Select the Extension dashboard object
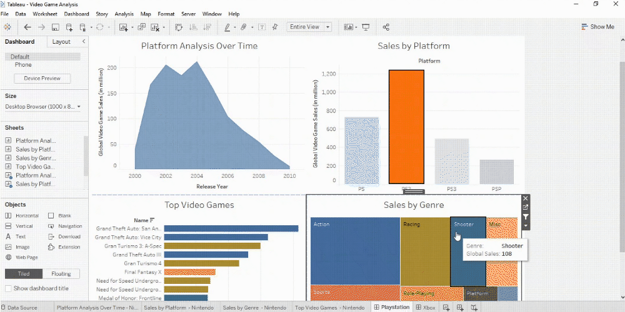625x312 pixels. tap(64, 246)
